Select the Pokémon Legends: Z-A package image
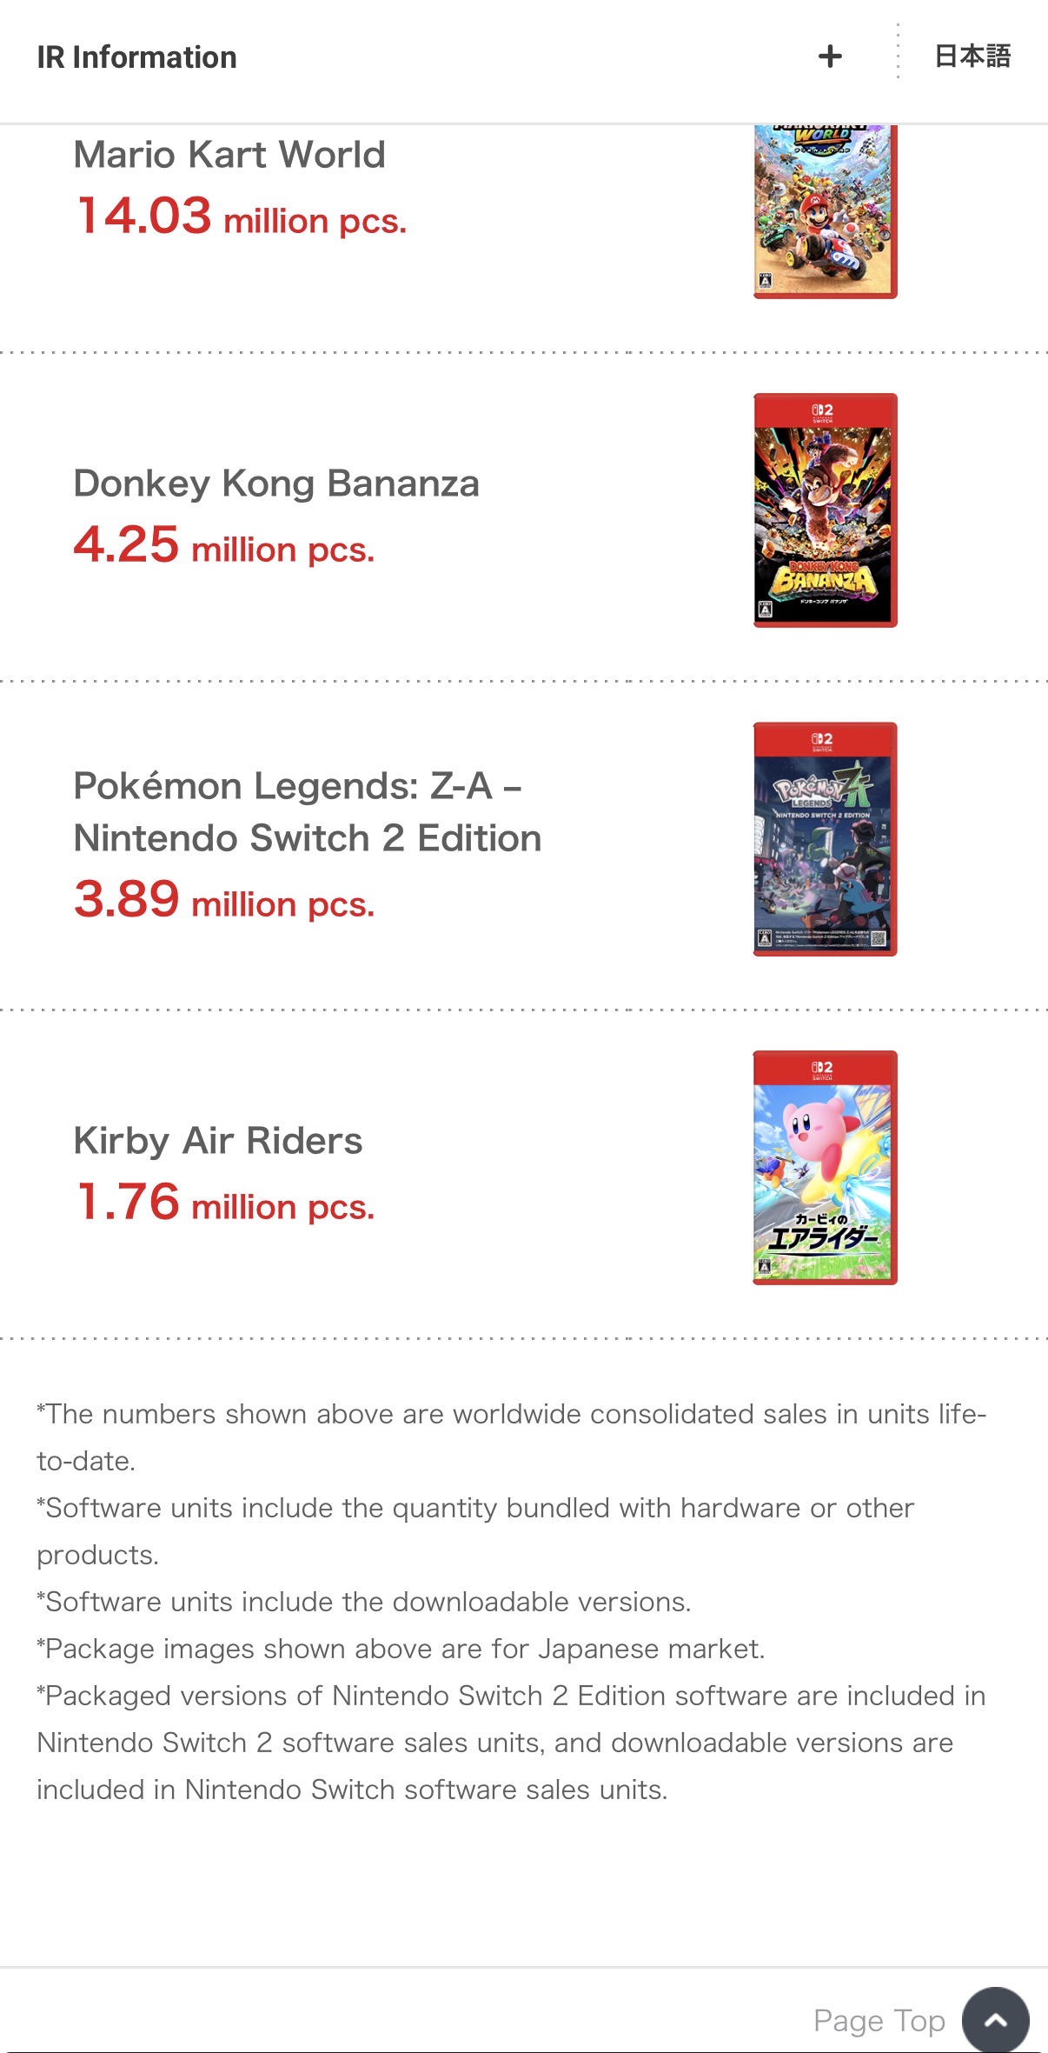The image size is (1048, 2053). pyautogui.click(x=825, y=839)
